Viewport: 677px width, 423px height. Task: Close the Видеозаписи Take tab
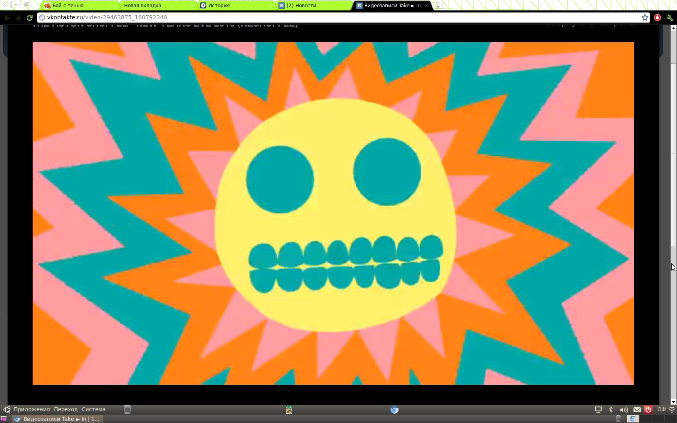[x=426, y=6]
